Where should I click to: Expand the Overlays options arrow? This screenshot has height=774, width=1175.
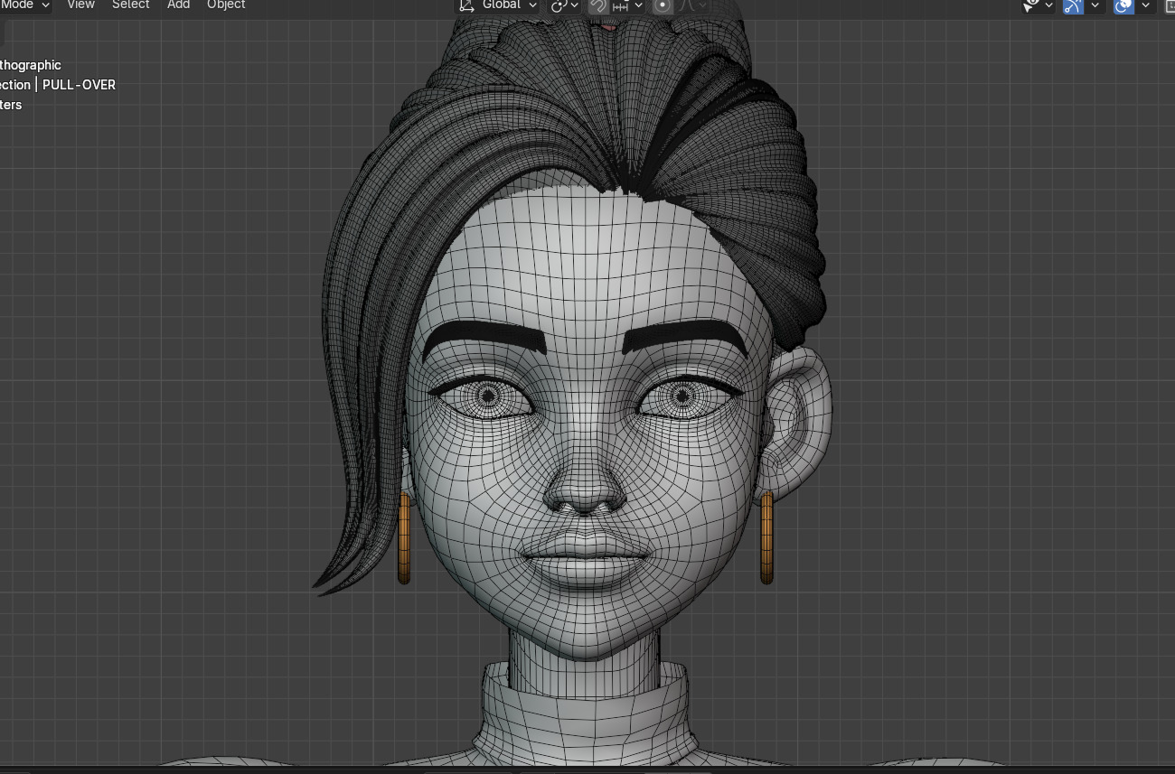click(1146, 5)
